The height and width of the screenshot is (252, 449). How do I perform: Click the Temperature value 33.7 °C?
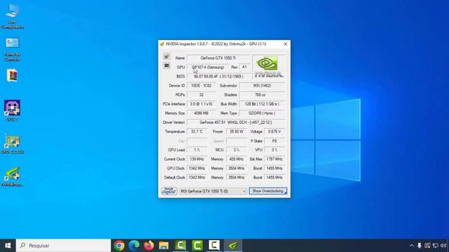(x=197, y=132)
